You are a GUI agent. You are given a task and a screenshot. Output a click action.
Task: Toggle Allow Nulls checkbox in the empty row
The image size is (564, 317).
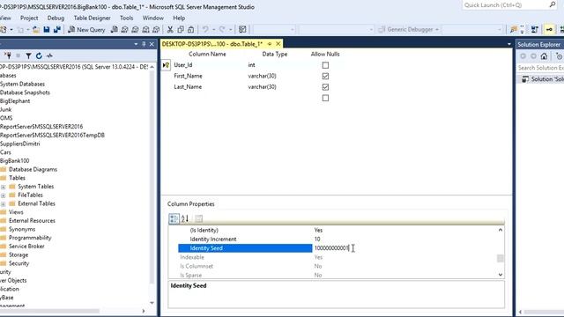pyautogui.click(x=325, y=98)
